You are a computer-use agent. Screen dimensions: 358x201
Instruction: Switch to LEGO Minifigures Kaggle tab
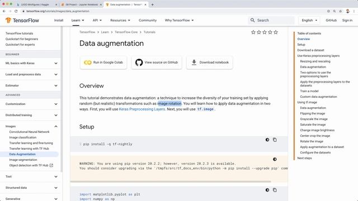click(36, 4)
